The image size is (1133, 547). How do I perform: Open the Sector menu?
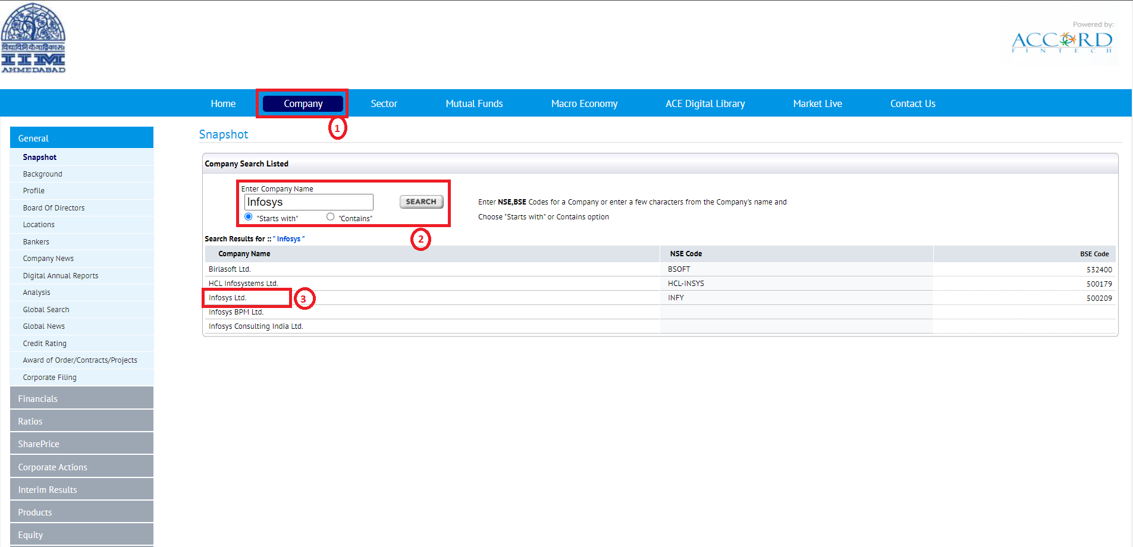tap(384, 103)
